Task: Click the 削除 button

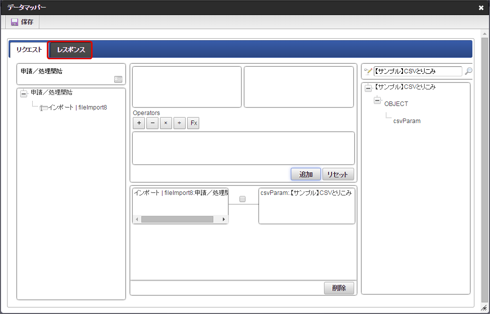Action: 339,288
